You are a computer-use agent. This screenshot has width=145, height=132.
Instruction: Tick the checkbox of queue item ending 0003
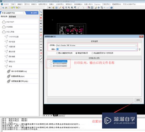[51, 66]
